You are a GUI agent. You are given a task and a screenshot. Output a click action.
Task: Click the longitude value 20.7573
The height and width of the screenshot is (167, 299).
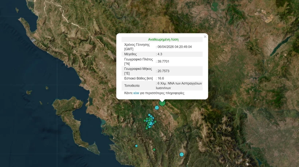(163, 71)
